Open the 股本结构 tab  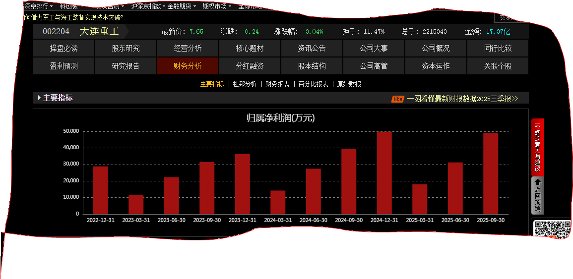pyautogui.click(x=312, y=66)
